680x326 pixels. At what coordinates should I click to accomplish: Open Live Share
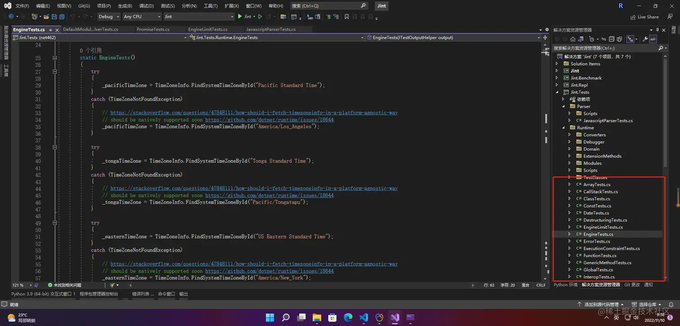[x=644, y=17]
